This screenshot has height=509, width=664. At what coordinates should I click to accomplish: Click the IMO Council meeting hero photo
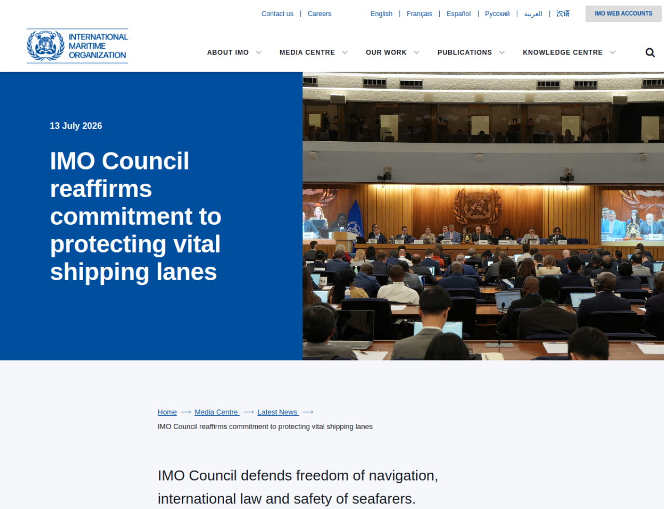pyautogui.click(x=483, y=216)
